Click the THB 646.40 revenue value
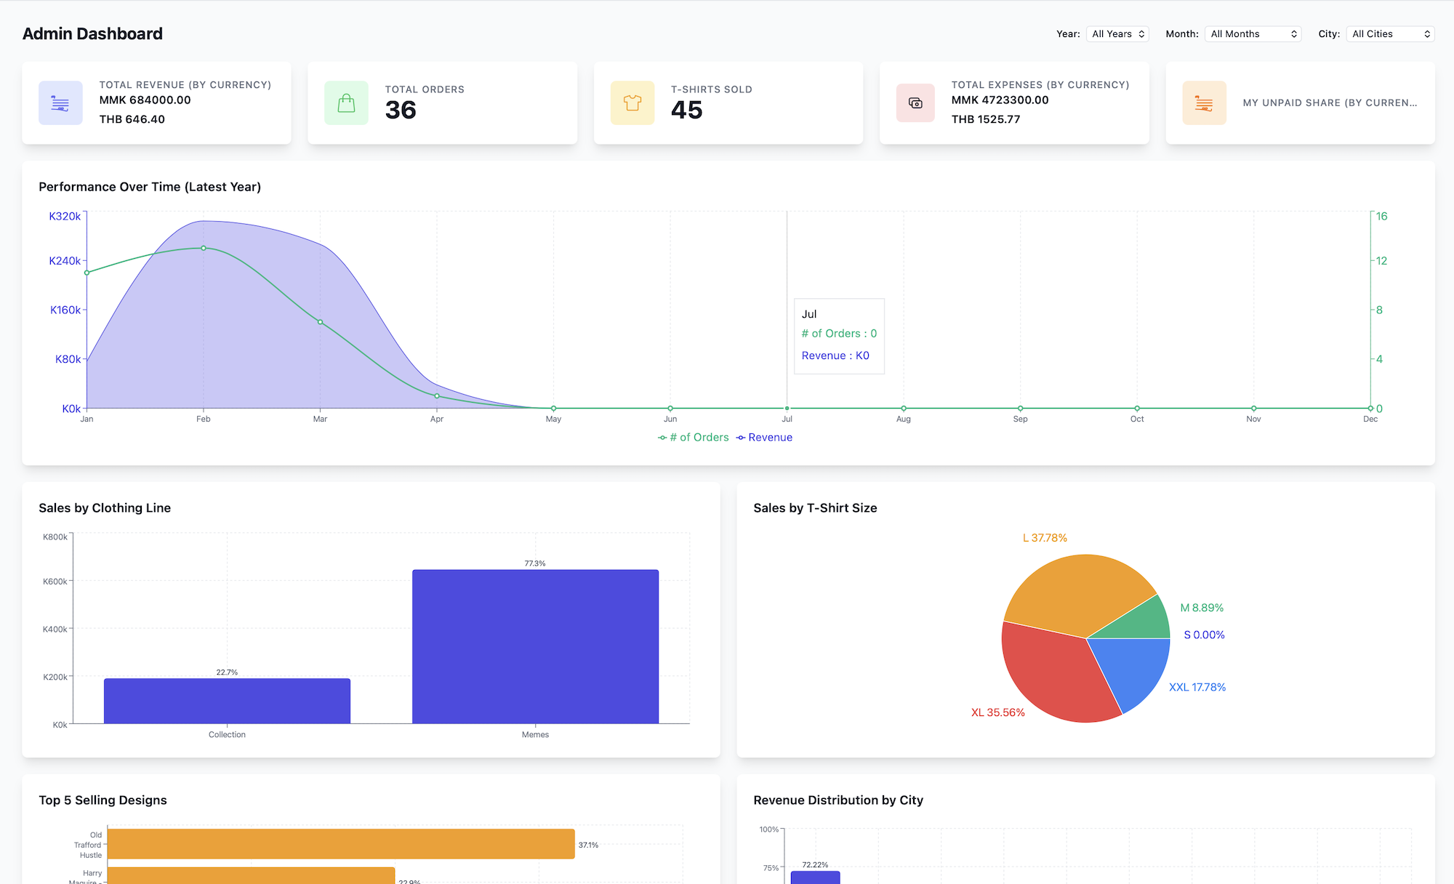Viewport: 1454px width, 884px height. pos(132,119)
